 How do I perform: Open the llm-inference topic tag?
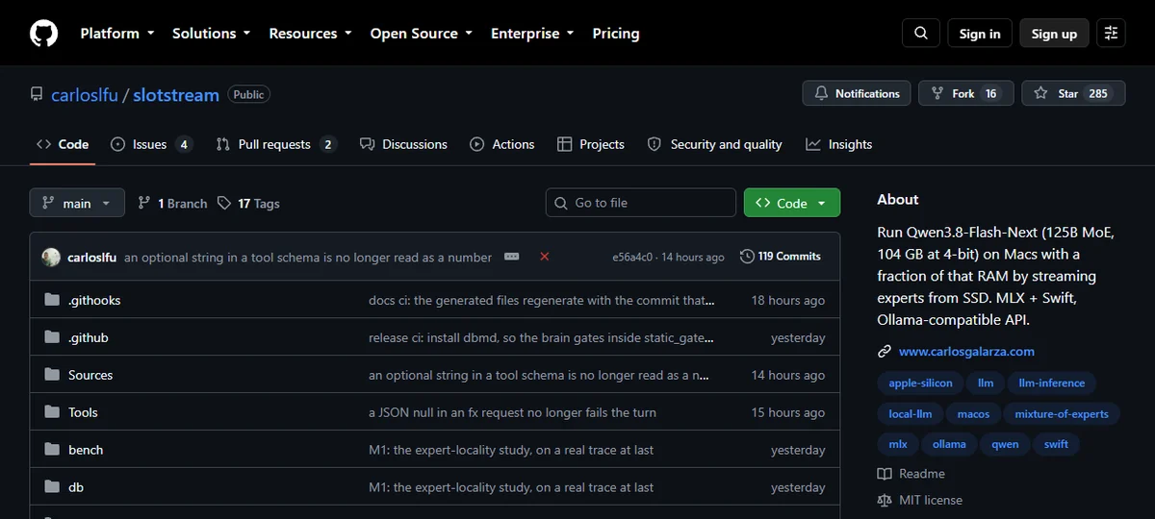click(x=1051, y=383)
